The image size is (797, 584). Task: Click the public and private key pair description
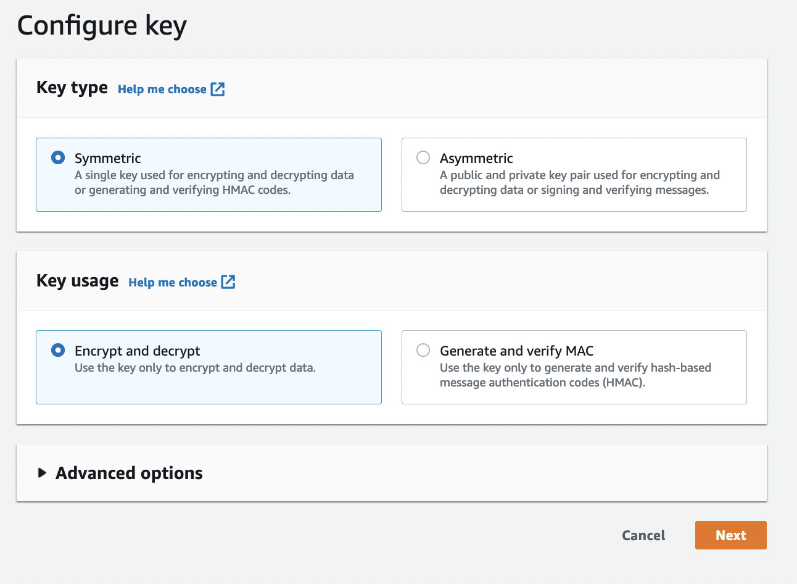pyautogui.click(x=579, y=183)
